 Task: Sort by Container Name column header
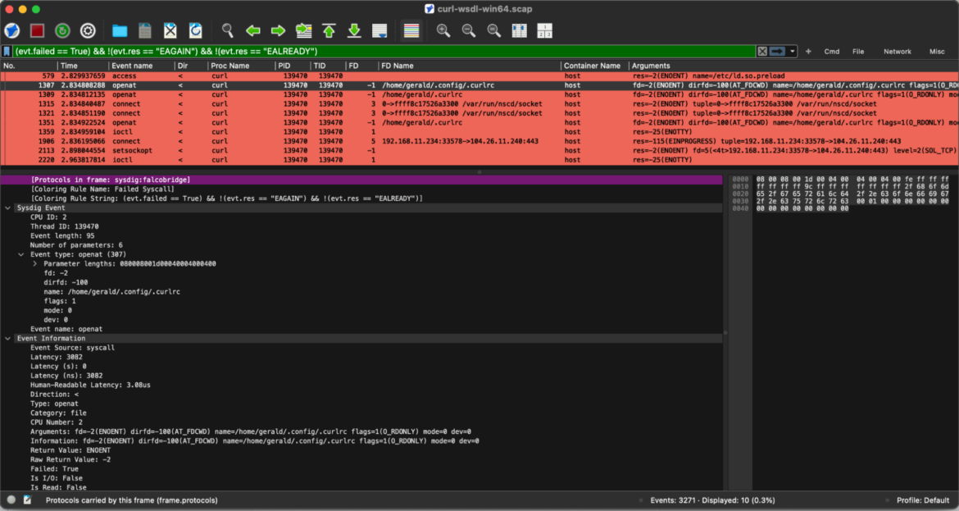[594, 66]
